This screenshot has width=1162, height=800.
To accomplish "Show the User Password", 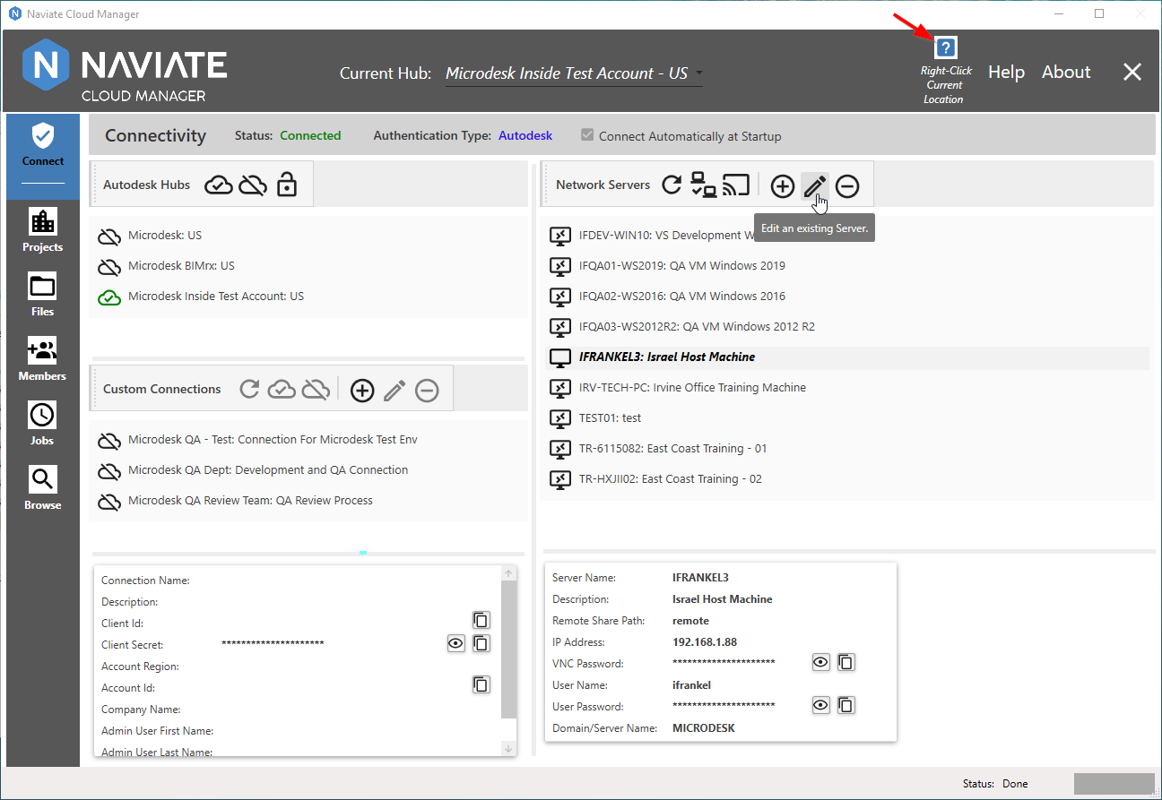I will [820, 705].
